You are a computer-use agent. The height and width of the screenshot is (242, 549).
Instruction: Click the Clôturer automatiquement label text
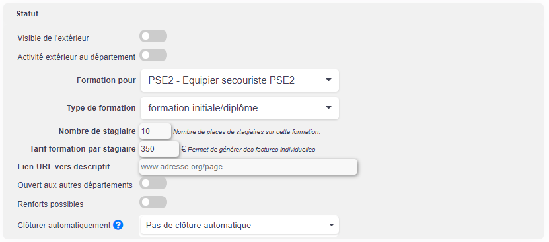(x=64, y=226)
